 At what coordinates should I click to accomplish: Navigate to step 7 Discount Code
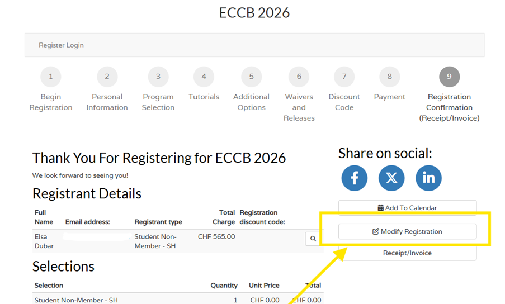point(344,77)
